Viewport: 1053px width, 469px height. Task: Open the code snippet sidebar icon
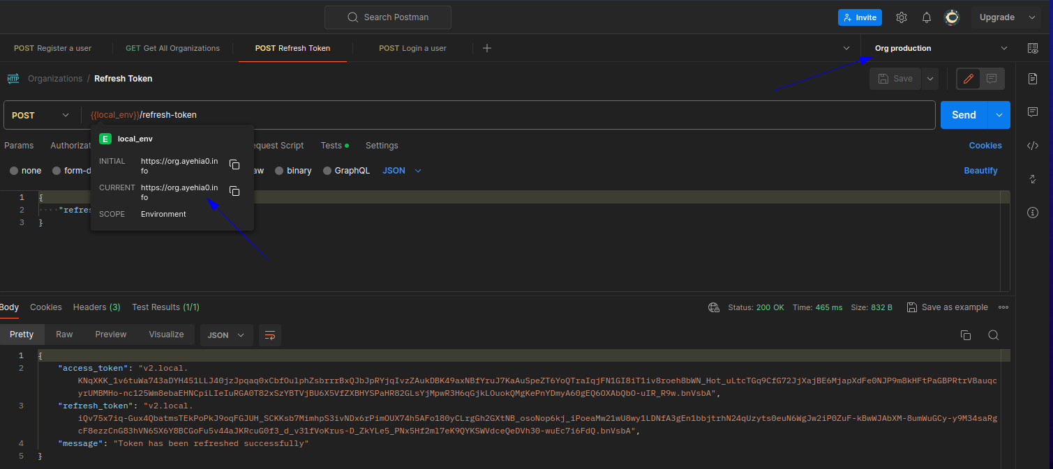pos(1033,146)
